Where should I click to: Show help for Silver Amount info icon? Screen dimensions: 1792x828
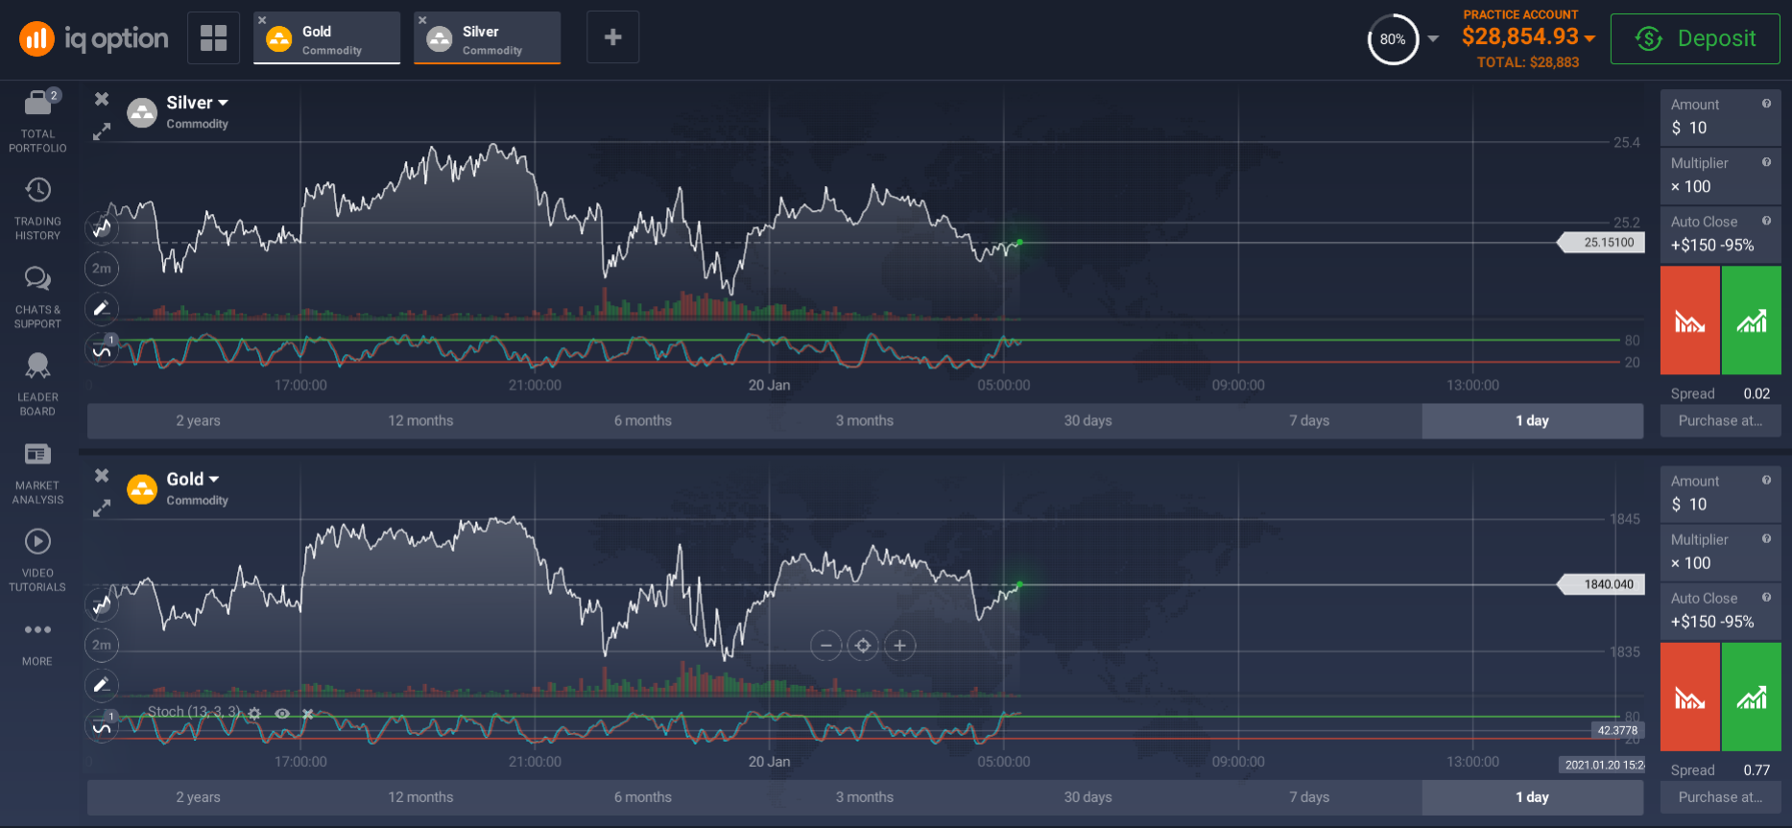pos(1766,104)
